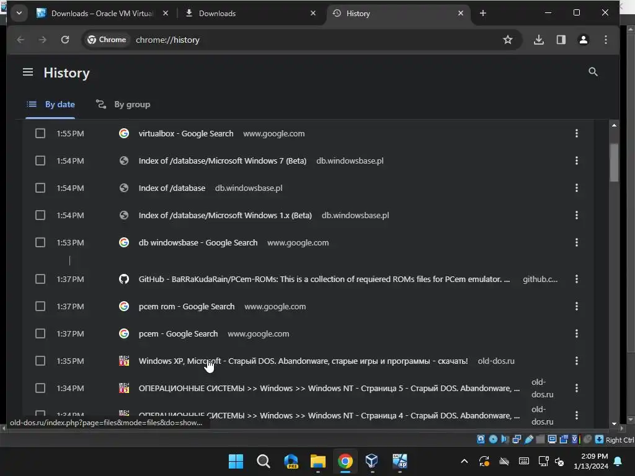Open more actions for virtualbox search entry
Image resolution: width=635 pixels, height=476 pixels.
tap(576, 133)
